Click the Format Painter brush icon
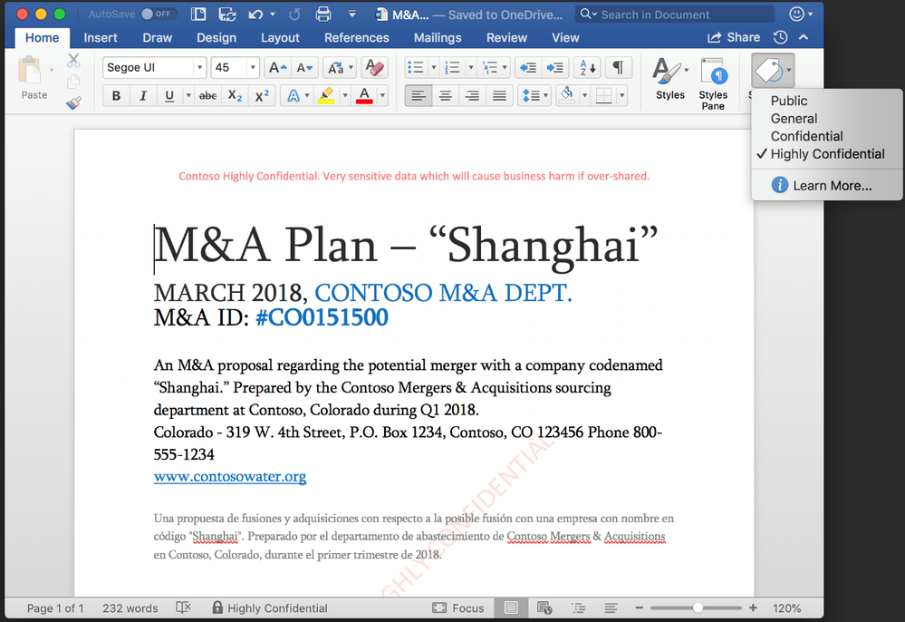This screenshot has height=622, width=905. [x=73, y=102]
